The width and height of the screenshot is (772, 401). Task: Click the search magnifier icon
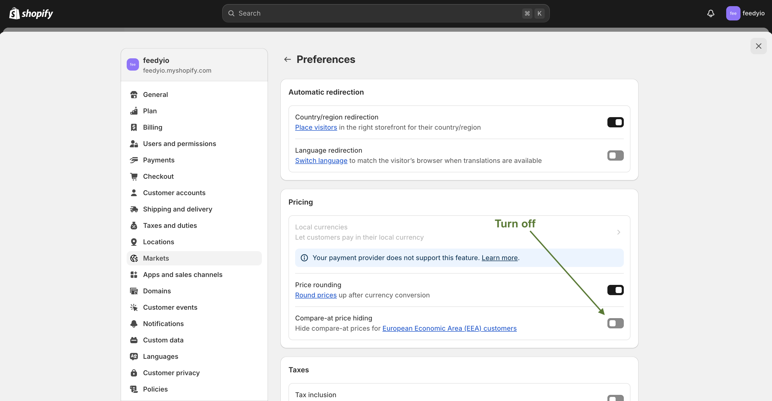tap(231, 13)
